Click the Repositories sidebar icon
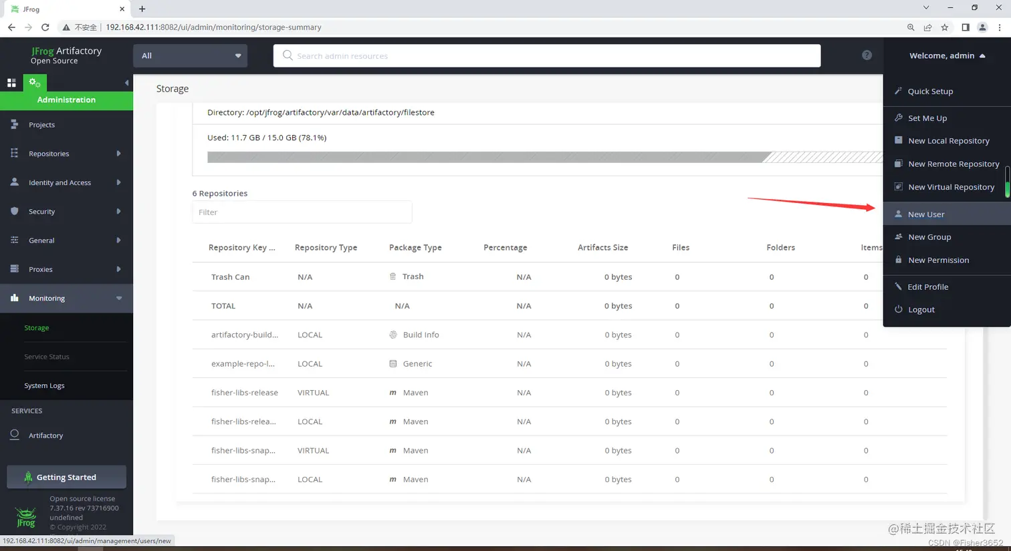 point(14,153)
